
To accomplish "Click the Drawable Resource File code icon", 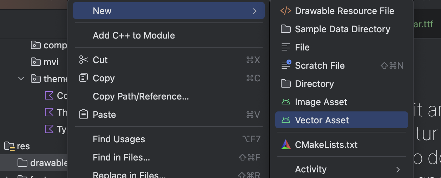I will [285, 11].
